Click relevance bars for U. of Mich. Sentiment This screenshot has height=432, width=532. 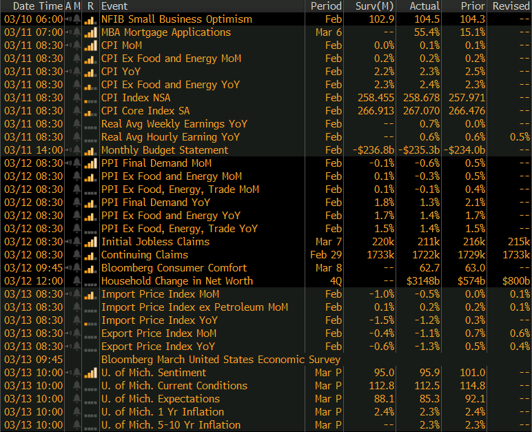pyautogui.click(x=90, y=373)
